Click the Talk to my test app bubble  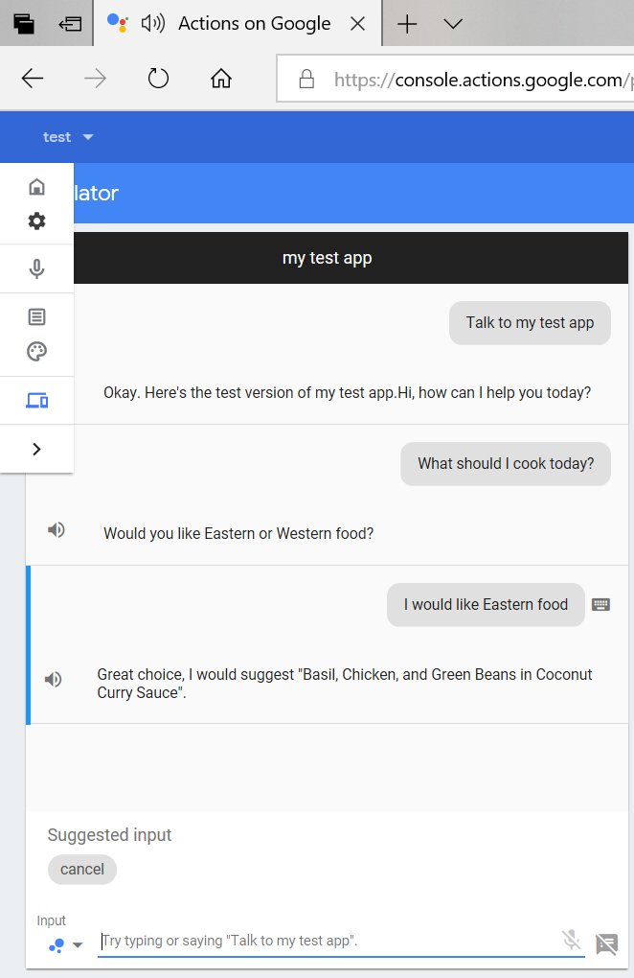530,323
